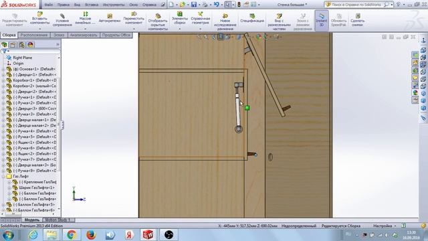Image resolution: width=428 pixels, height=241 pixels.
Task: Expand Справочная геометрия dropdown arrow
Action: (x=200, y=29)
